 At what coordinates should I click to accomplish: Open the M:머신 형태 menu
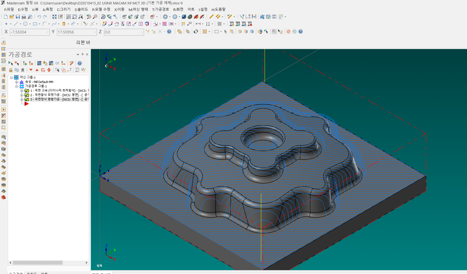click(138, 9)
